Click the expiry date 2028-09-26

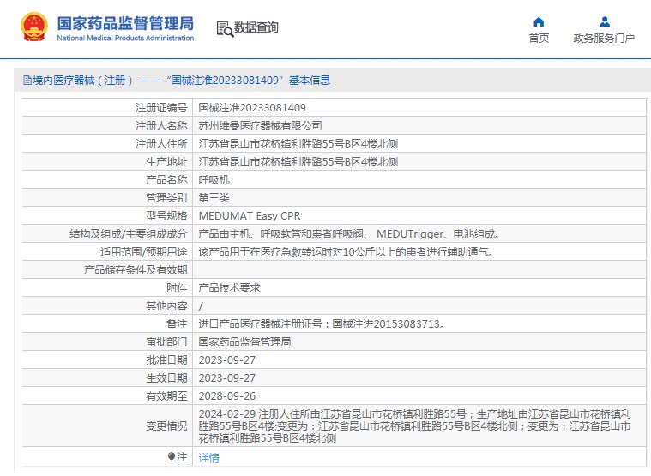click(x=227, y=396)
